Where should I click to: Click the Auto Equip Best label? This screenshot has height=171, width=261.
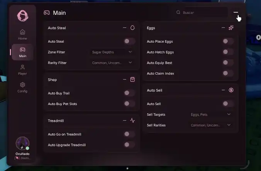coord(159,63)
